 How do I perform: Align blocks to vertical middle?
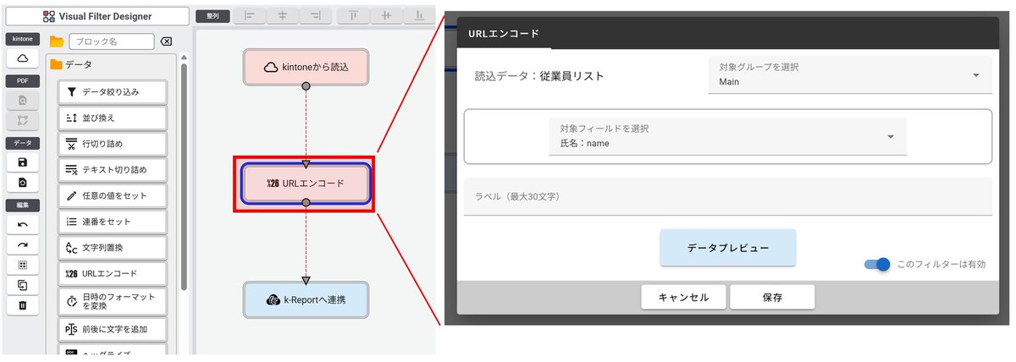tap(385, 15)
